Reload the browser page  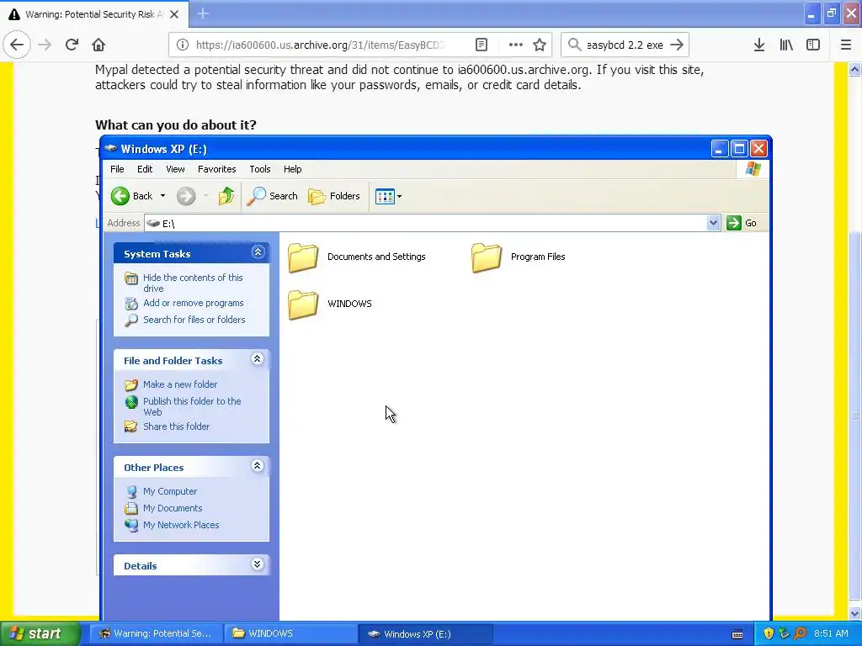[x=72, y=45]
